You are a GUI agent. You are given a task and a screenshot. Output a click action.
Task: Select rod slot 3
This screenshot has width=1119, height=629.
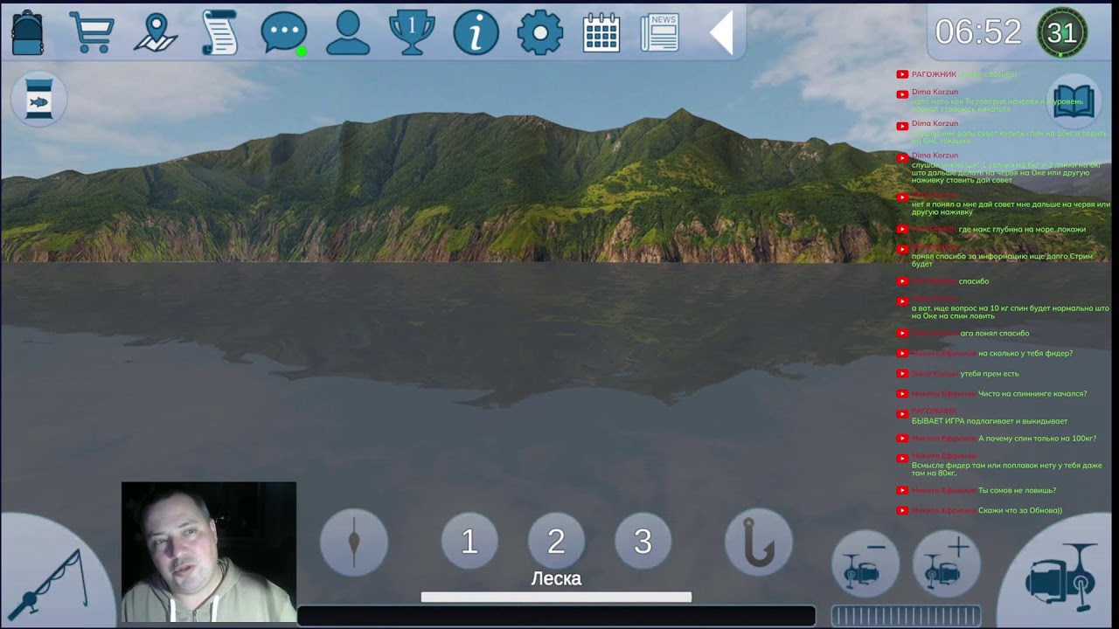click(643, 542)
